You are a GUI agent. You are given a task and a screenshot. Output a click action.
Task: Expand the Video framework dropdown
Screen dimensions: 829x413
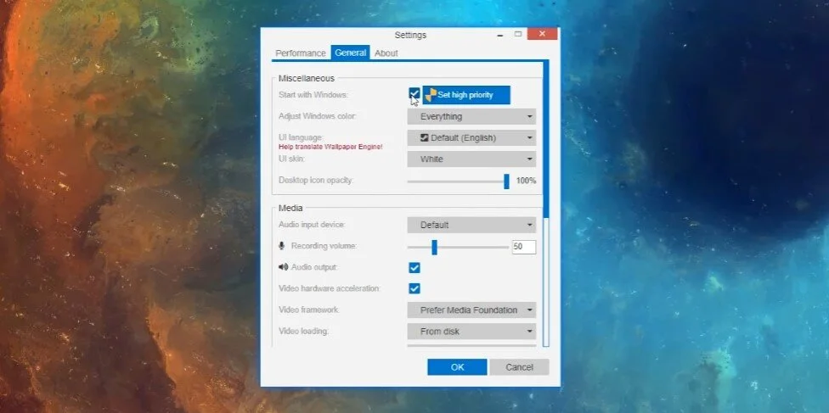(471, 310)
